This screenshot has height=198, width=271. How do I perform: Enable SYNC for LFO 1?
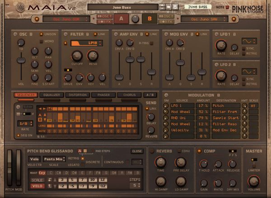tap(244, 49)
